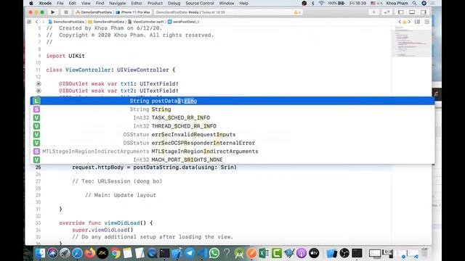Open DemoSendPostData project breadcrumb
Viewport: 465px width, 261px height.
66,22
